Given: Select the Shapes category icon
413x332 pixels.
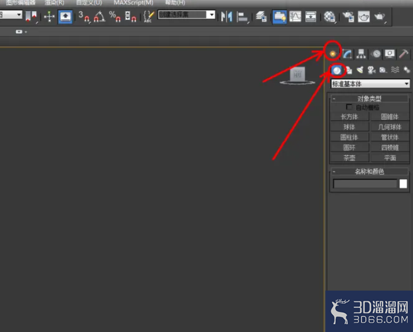Looking at the screenshot, I should coord(349,70).
